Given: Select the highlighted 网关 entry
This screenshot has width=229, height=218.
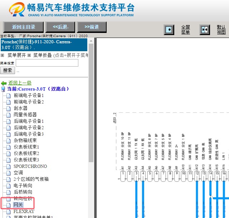Looking at the screenshot, I should pyautogui.click(x=18, y=205).
